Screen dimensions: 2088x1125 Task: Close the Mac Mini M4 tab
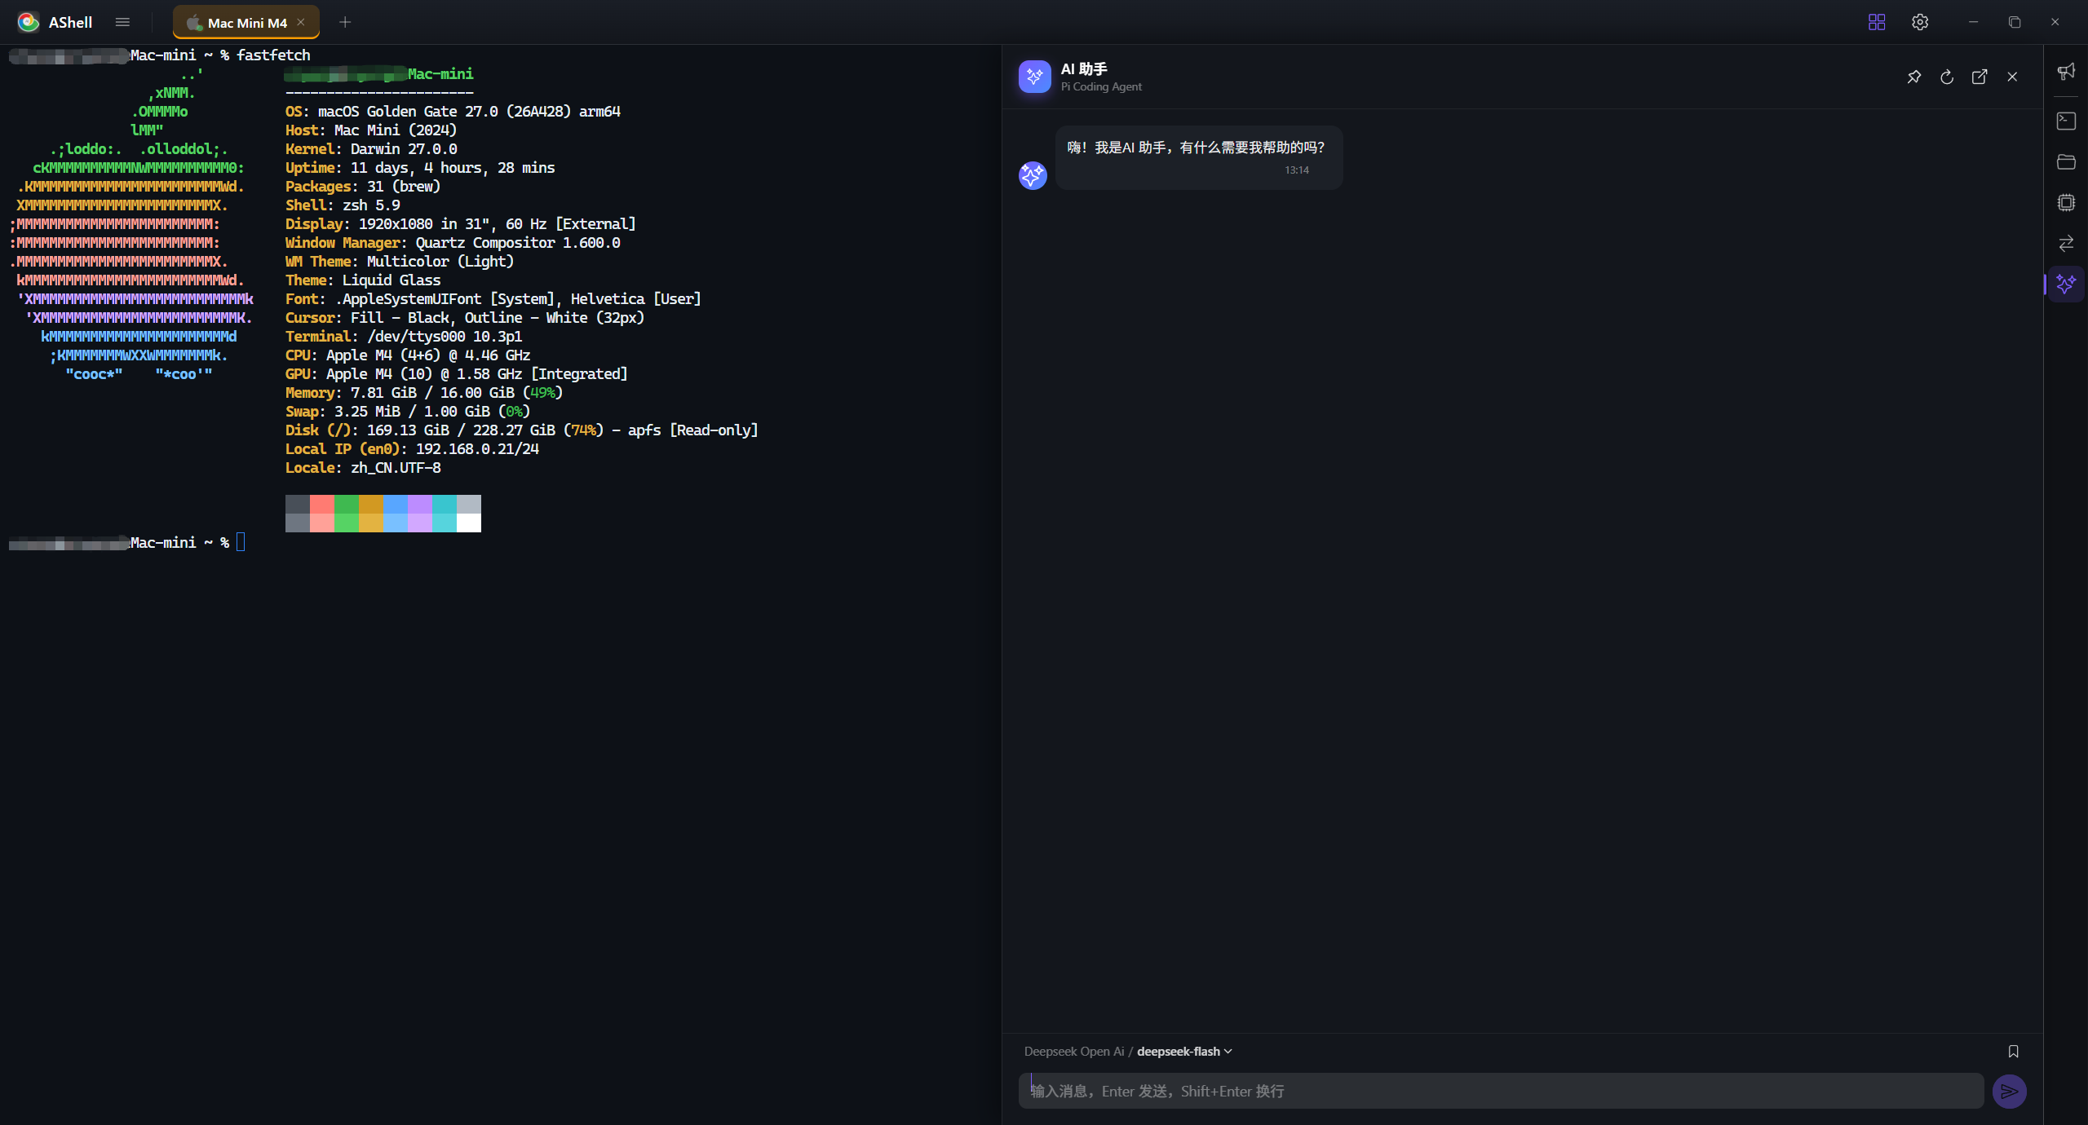click(301, 22)
